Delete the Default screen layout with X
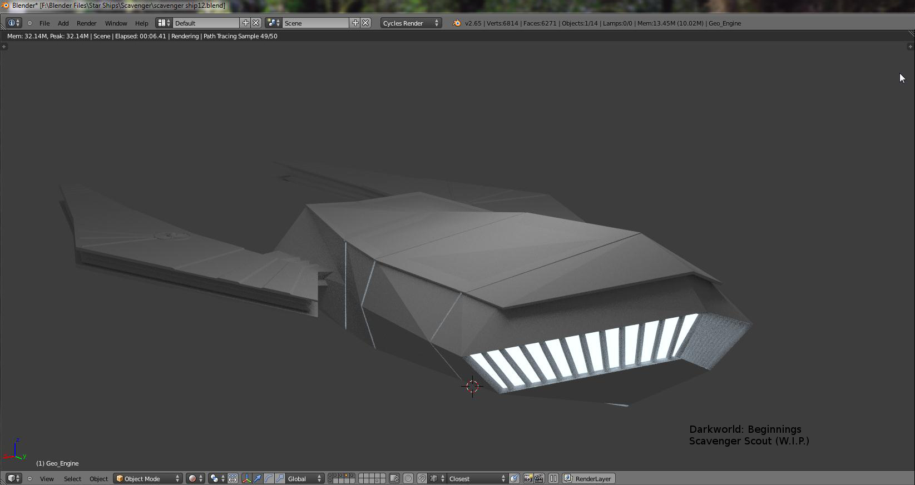Viewport: 915px width, 485px height. 256,23
